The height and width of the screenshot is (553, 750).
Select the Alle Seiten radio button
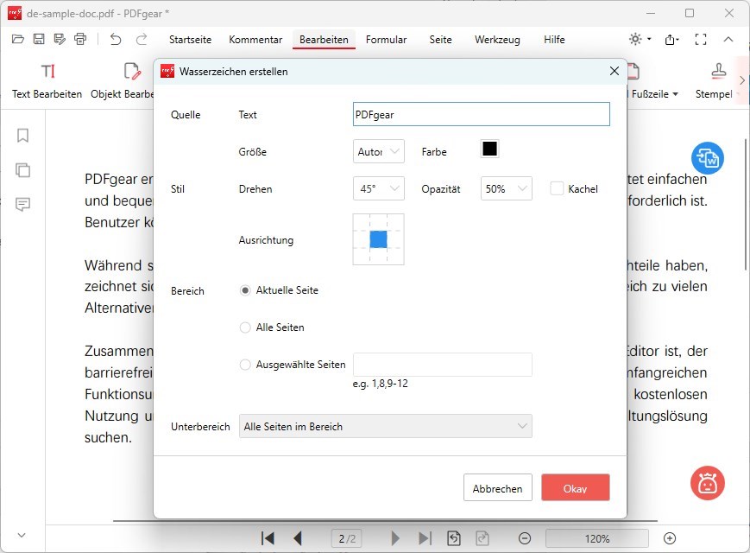click(x=245, y=327)
